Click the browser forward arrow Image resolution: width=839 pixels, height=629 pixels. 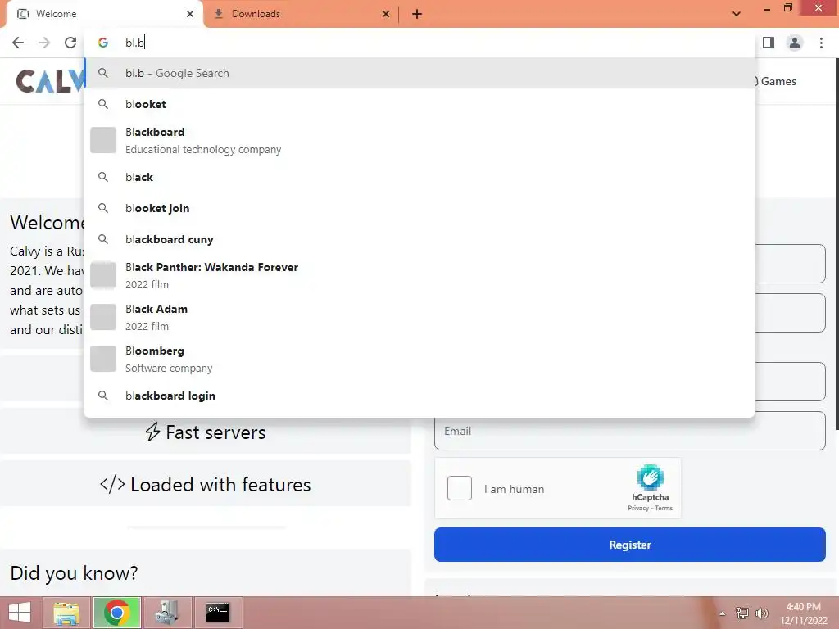(x=44, y=43)
